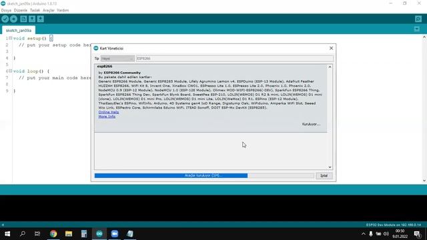Screen dimensions: 427x240
Task: Open the Araçlar menu
Action: coord(49,11)
